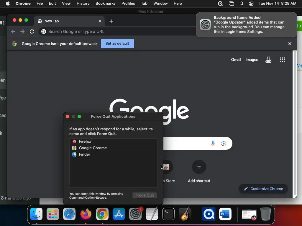Reload the Chrome page
Screen dimensions: 302x226
(x=32, y=31)
